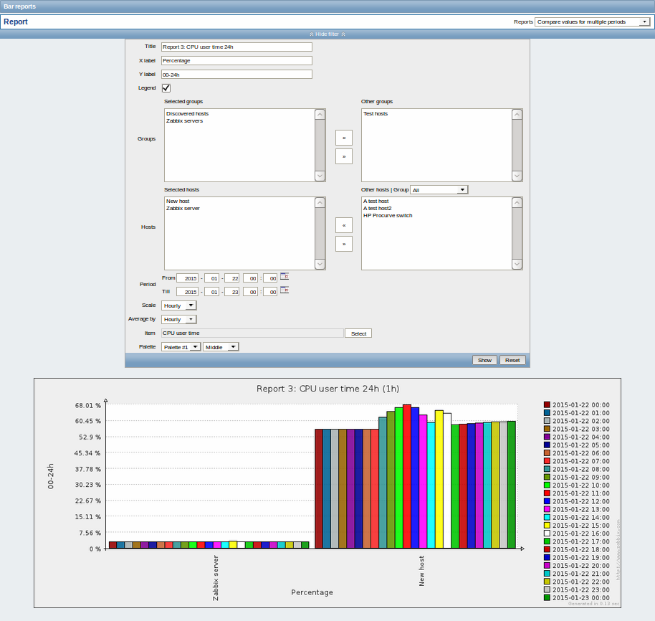Toggle the Legend checkbox
The height and width of the screenshot is (621, 655).
coord(166,88)
